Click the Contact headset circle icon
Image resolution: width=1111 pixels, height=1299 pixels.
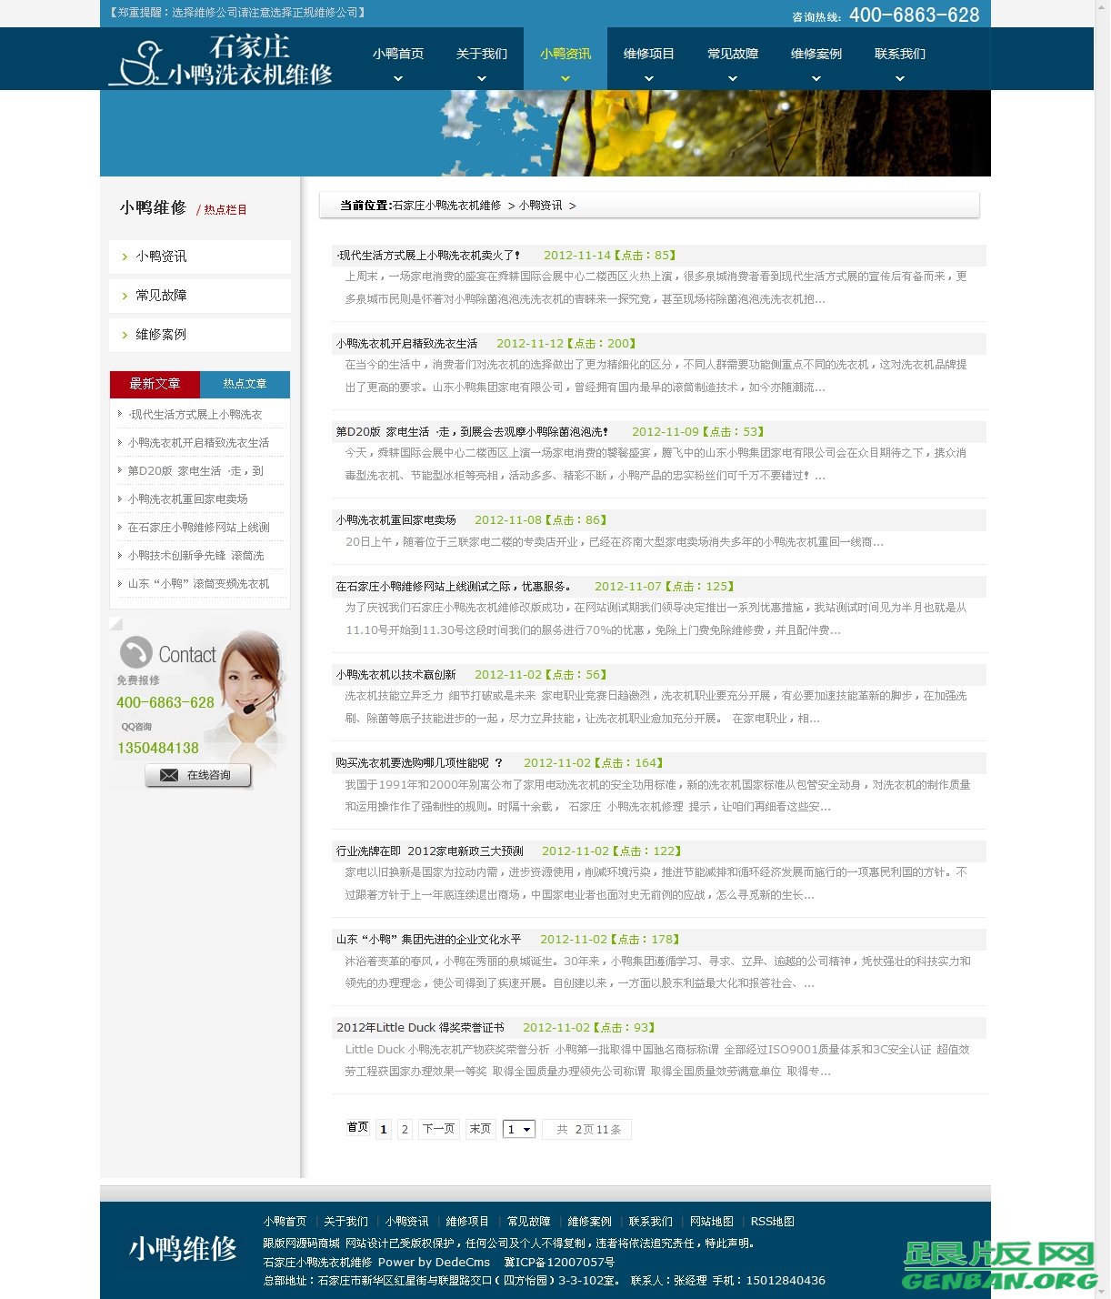click(135, 653)
